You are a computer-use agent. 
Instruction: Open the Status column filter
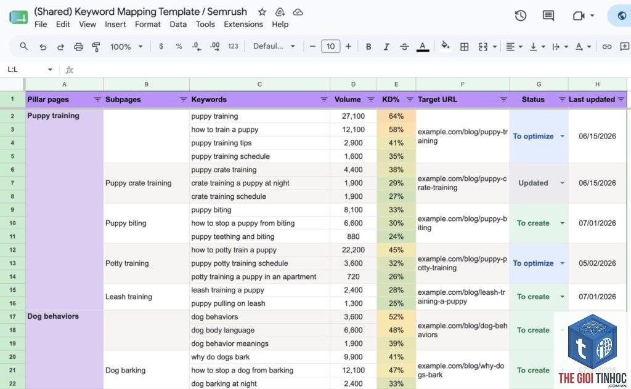pos(562,99)
